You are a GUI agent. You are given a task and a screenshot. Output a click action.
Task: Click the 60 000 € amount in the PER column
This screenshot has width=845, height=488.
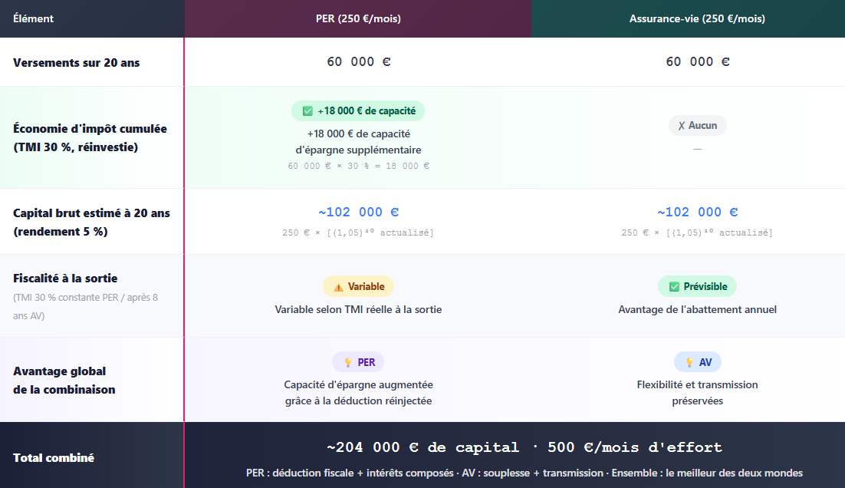pos(358,61)
